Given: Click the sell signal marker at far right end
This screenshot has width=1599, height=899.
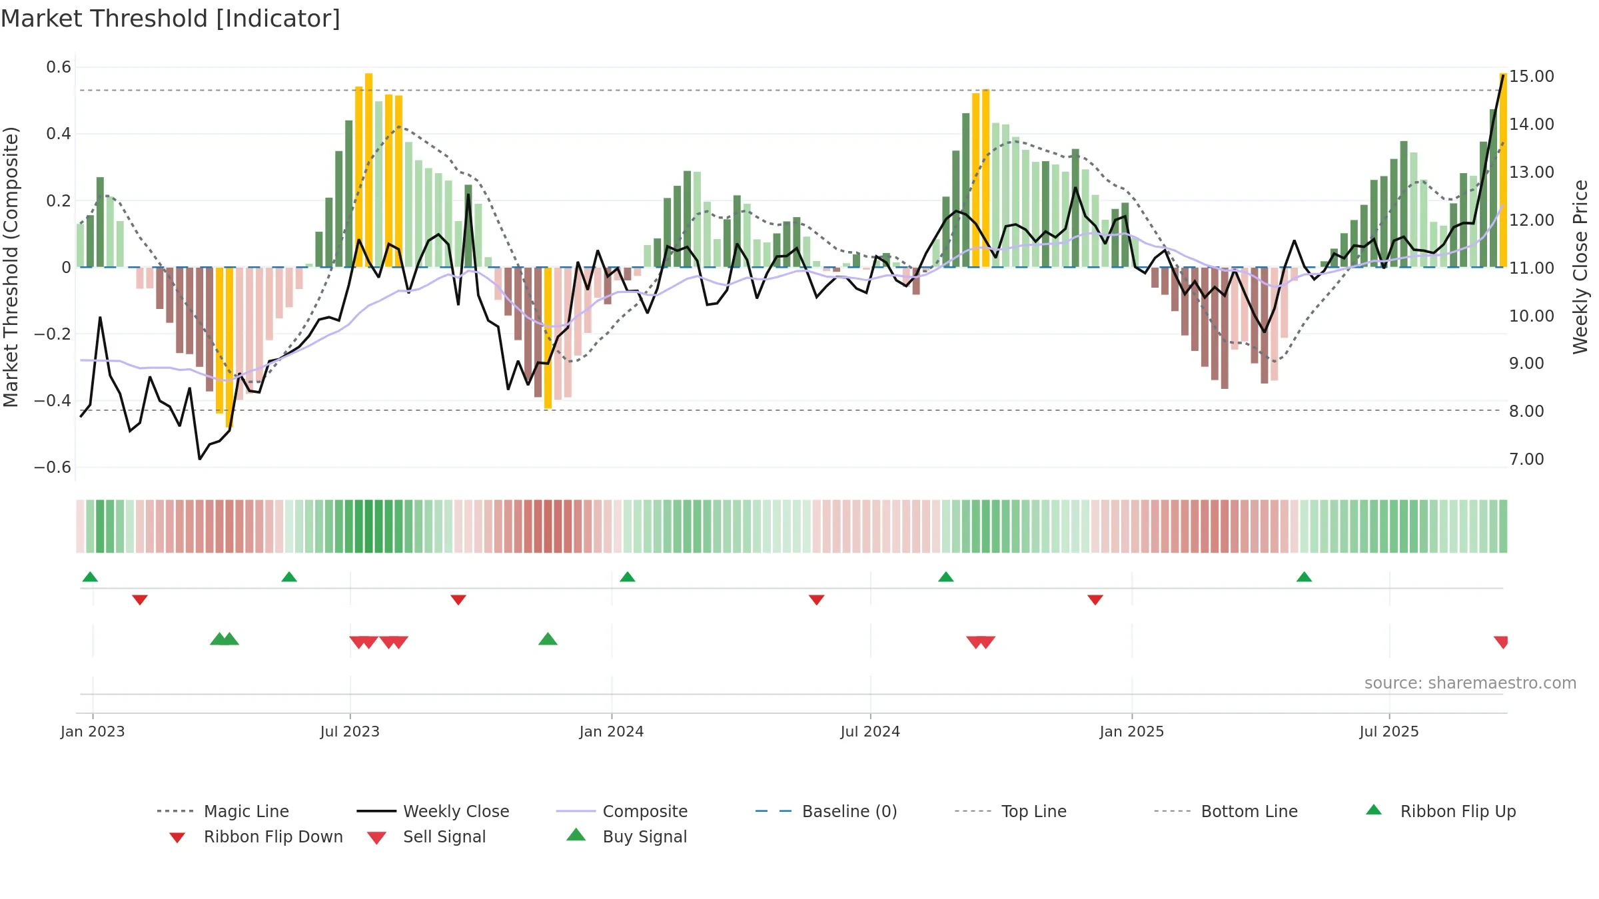Looking at the screenshot, I should 1501,642.
